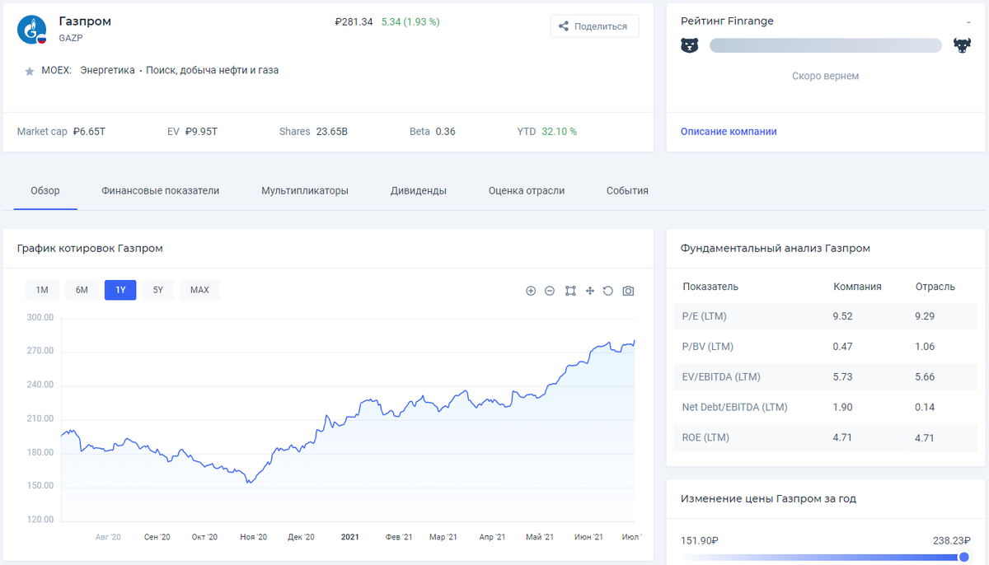The image size is (989, 565).
Task: Click the Market cap value ₽6.65T
Action: click(x=89, y=132)
